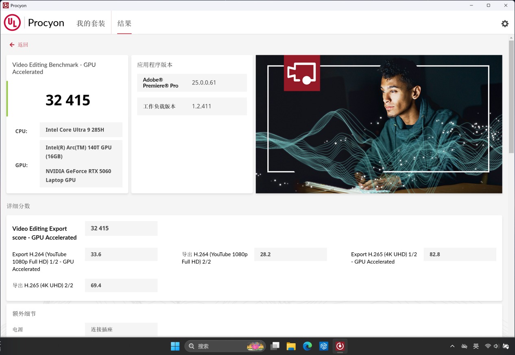The height and width of the screenshot is (355, 515).
Task: Select the 结果 tab
Action: pos(124,23)
